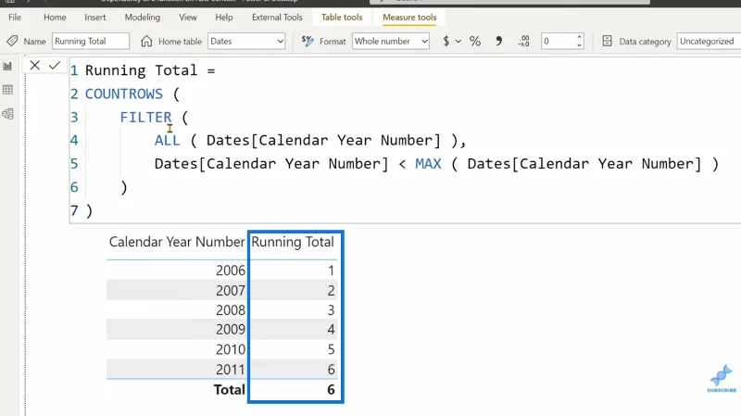The height and width of the screenshot is (416, 741).
Task: Click running total value for 2008
Action: (x=332, y=310)
